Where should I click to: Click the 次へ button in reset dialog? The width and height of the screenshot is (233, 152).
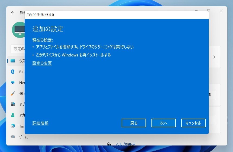(163, 123)
